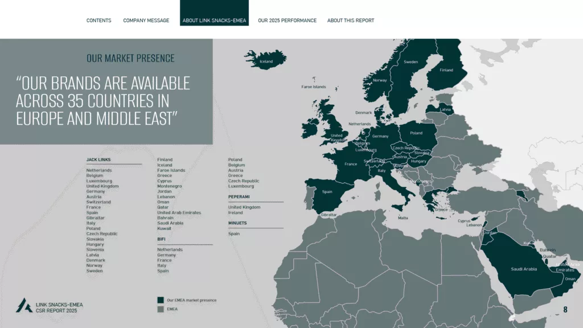Image resolution: width=583 pixels, height=328 pixels.
Task: Click the dark EMEA market presence swatch
Action: (161, 300)
